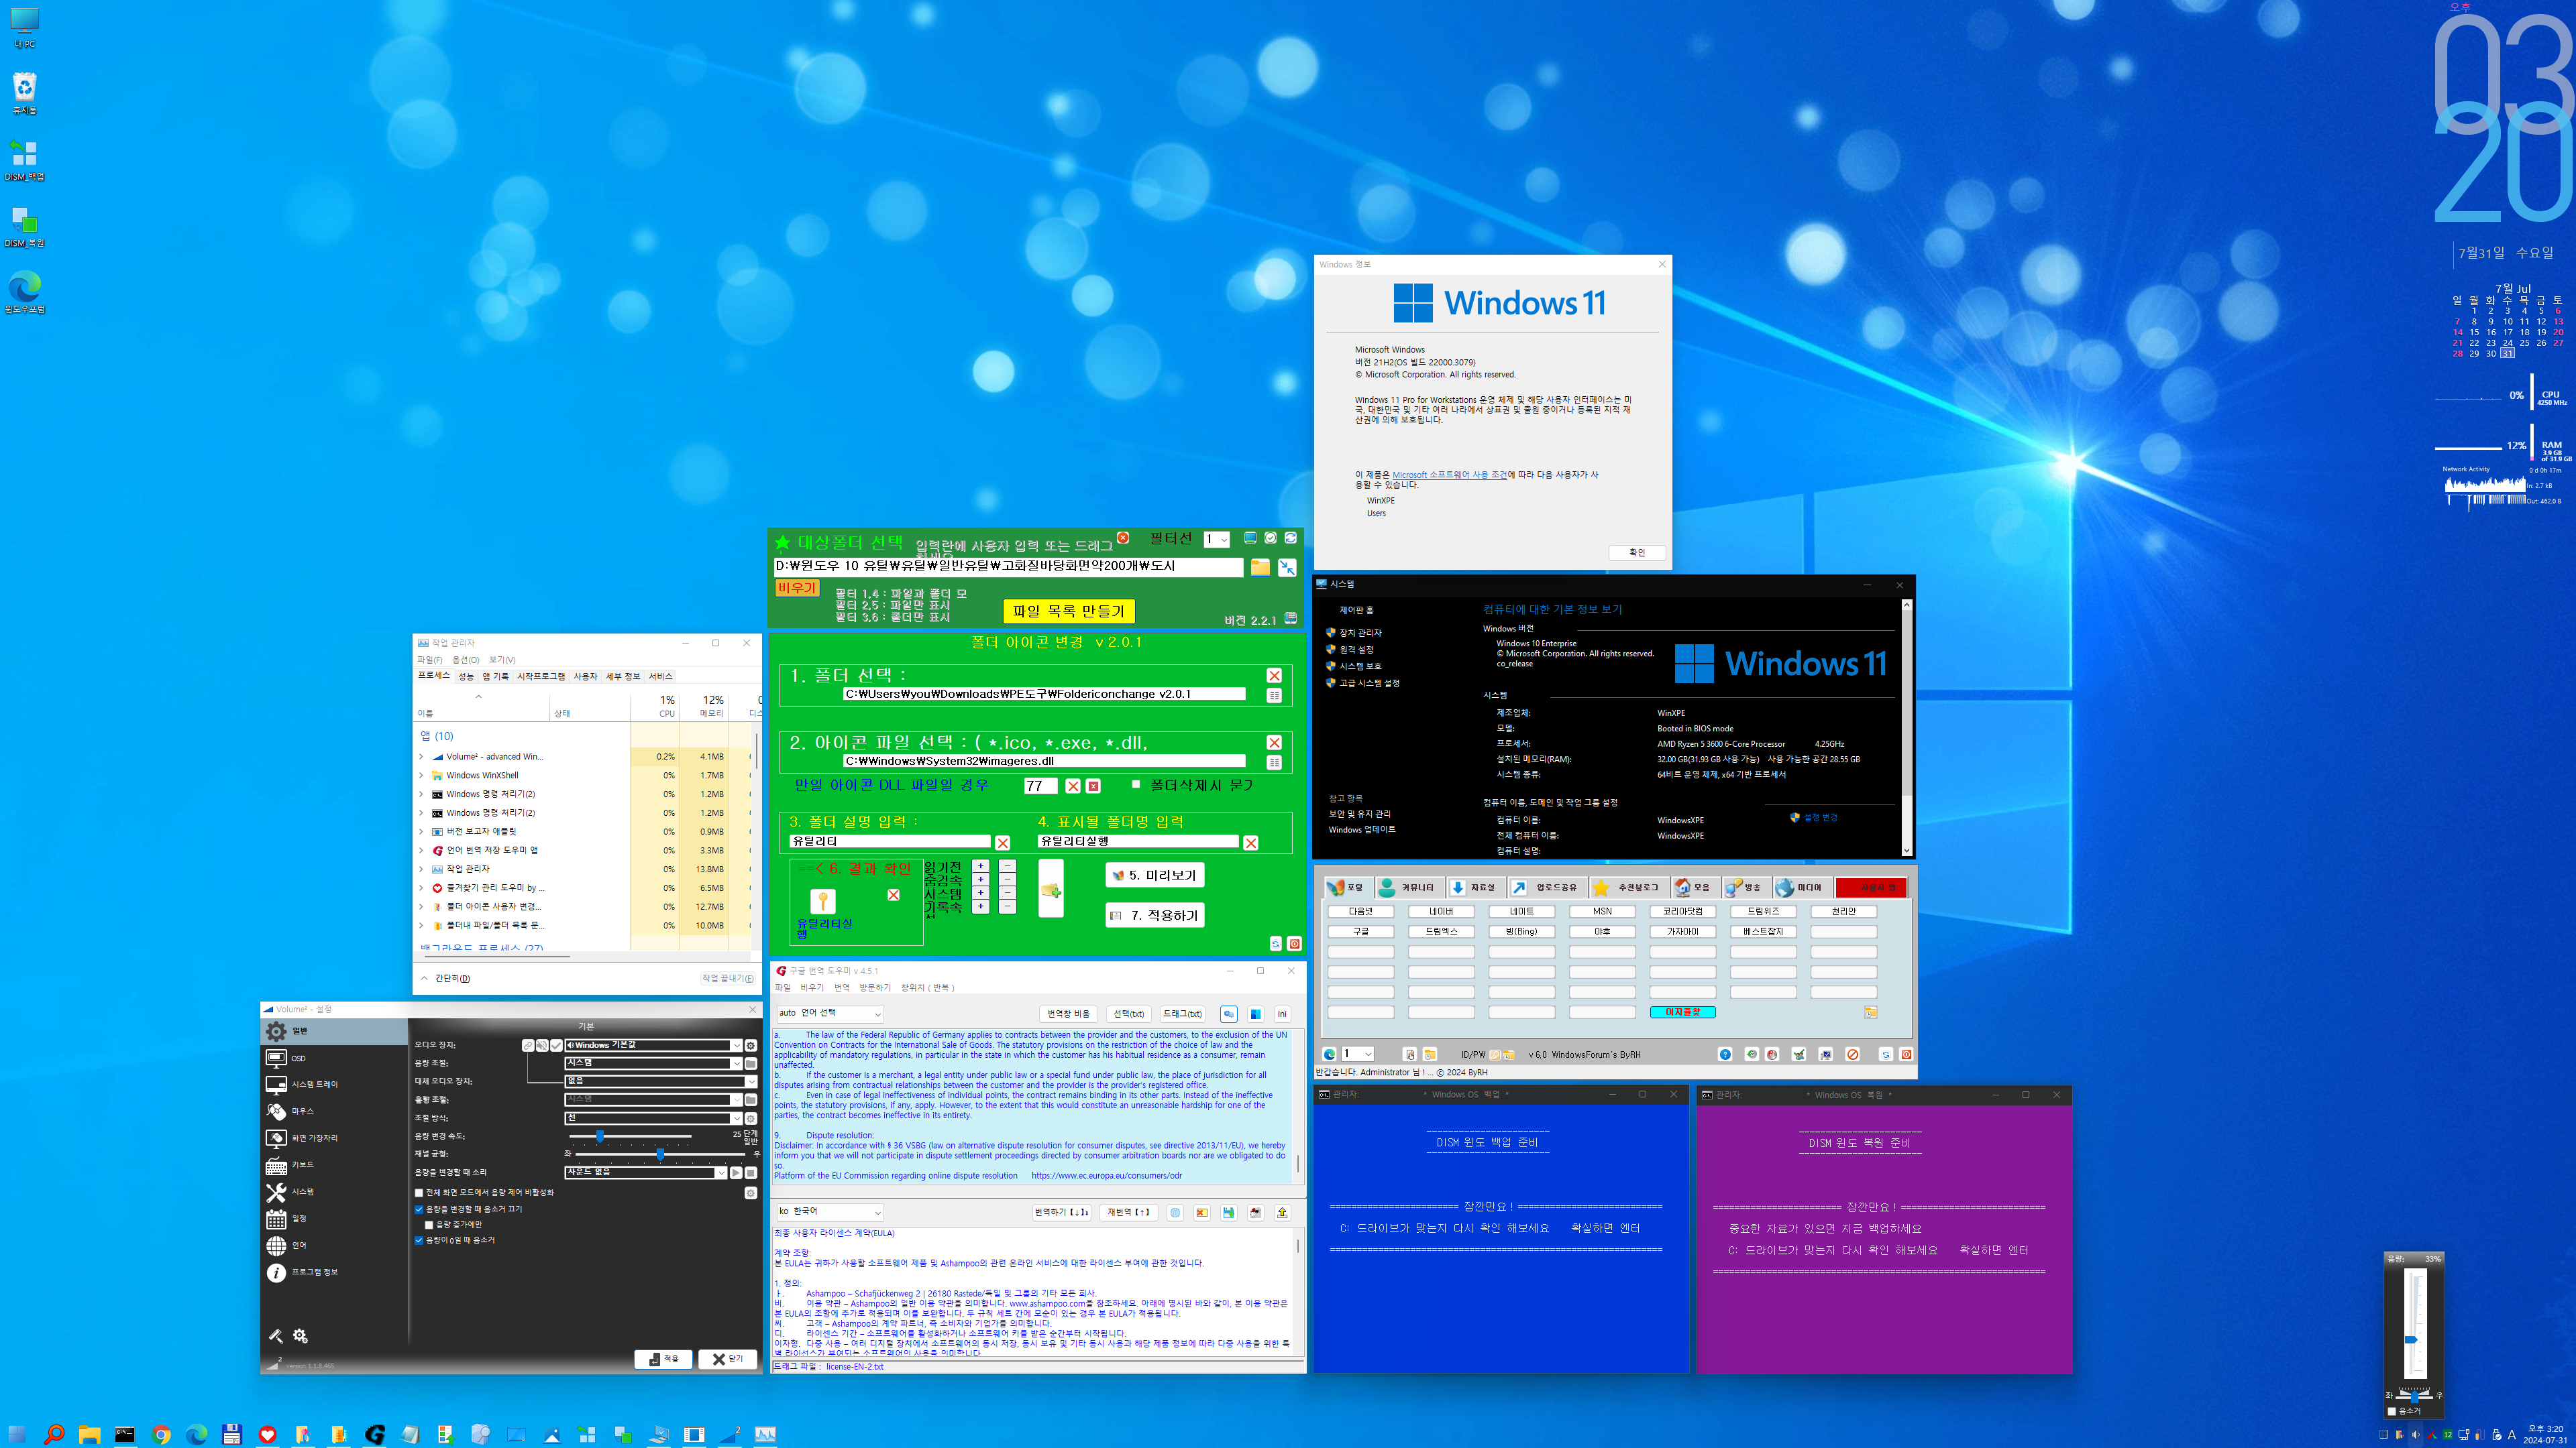The height and width of the screenshot is (1448, 2576).
Task: Open the folder browse icon beside the target path
Action: tap(1260, 566)
